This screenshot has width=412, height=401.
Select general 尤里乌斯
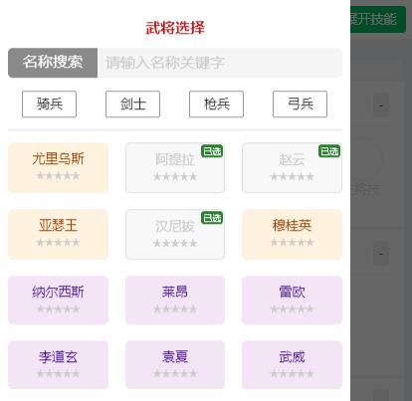(58, 167)
